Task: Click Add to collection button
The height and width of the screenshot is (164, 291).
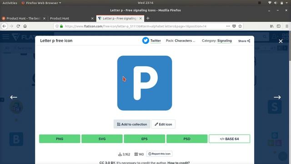Action: click(132, 124)
